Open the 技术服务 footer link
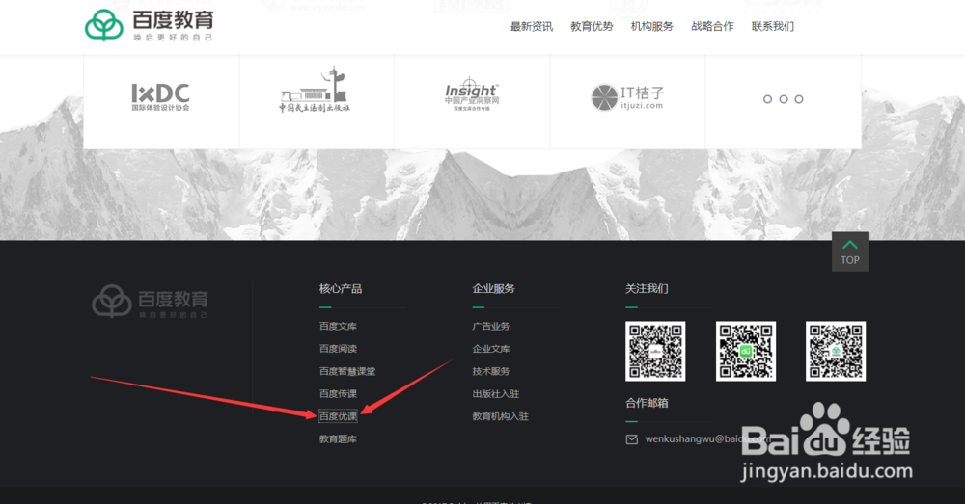This screenshot has width=965, height=504. click(491, 372)
